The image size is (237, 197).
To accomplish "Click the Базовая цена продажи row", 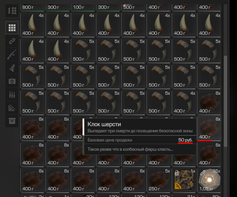I will (x=140, y=140).
